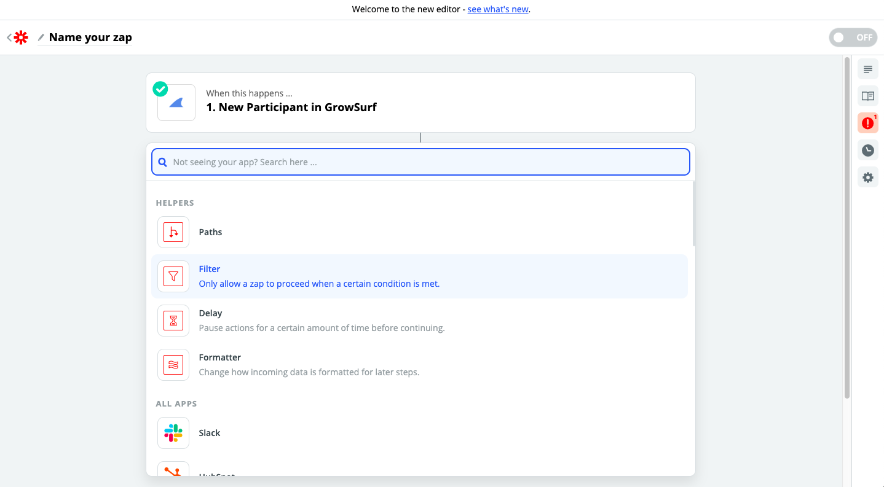Click the green checkmark on step 1
Screen dimensions: 884x487
(x=160, y=89)
